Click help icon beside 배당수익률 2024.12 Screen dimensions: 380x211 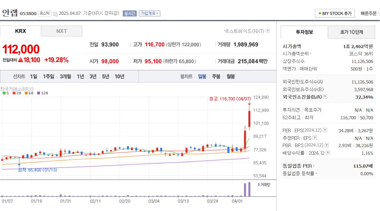point(328,153)
